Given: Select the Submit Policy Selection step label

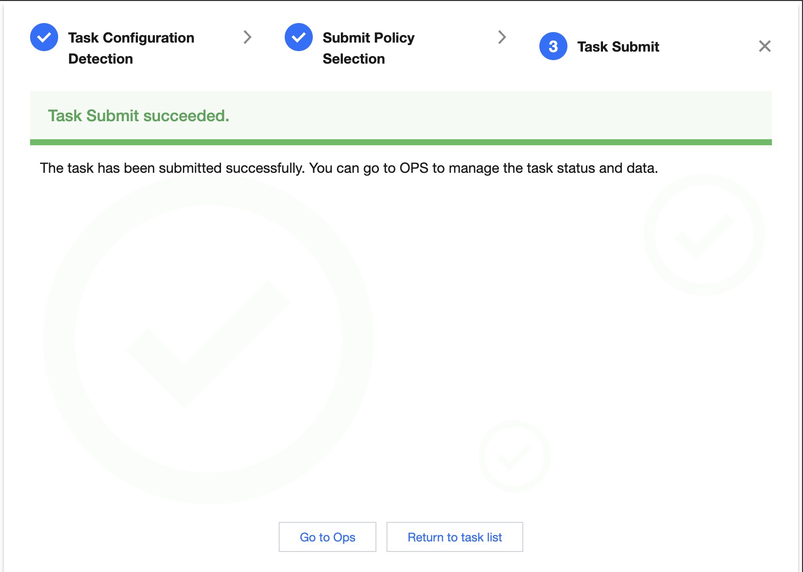Looking at the screenshot, I should coord(368,48).
